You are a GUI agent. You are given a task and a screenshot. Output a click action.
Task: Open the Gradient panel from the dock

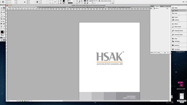[x=179, y=20]
